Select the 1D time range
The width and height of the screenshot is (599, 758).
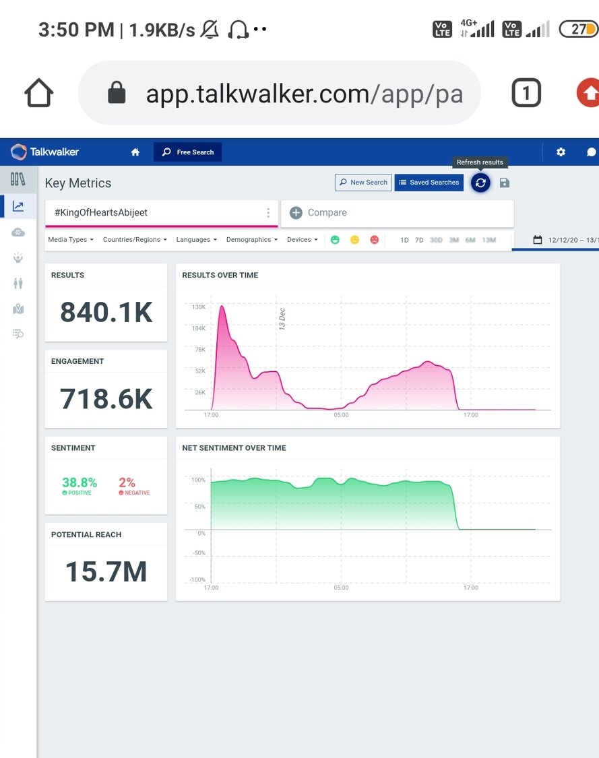404,240
